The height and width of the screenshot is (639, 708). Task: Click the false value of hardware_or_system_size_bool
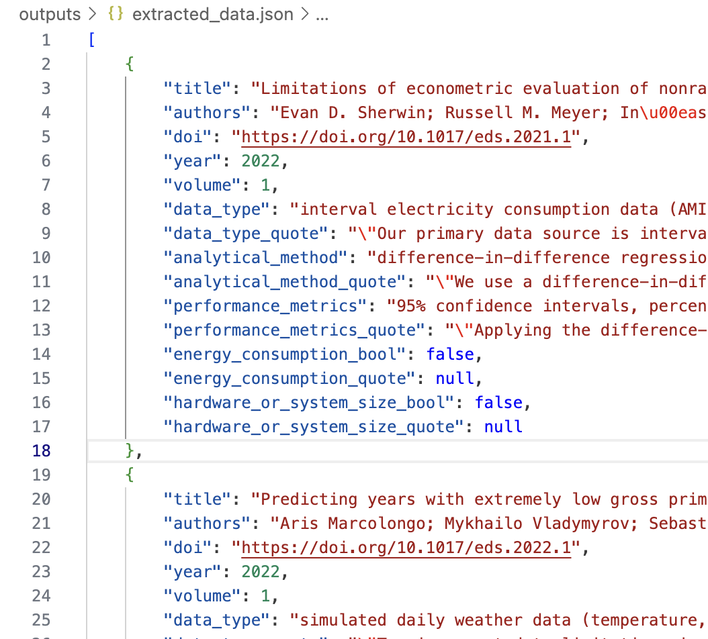tap(499, 403)
